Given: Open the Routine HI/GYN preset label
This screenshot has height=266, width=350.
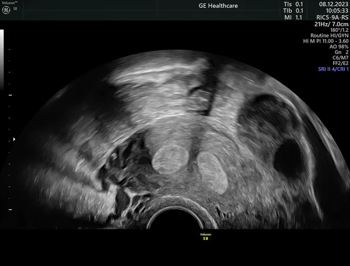Looking at the screenshot, I should click(329, 36).
